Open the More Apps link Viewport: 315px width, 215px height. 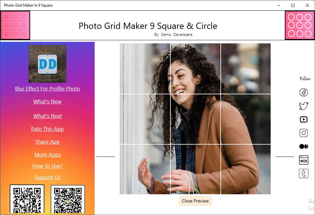(47, 155)
